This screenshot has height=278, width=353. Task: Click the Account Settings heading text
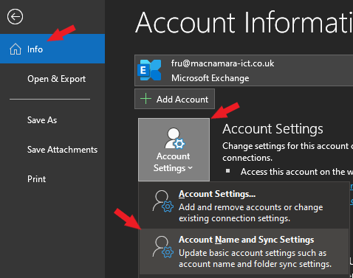coord(273,129)
